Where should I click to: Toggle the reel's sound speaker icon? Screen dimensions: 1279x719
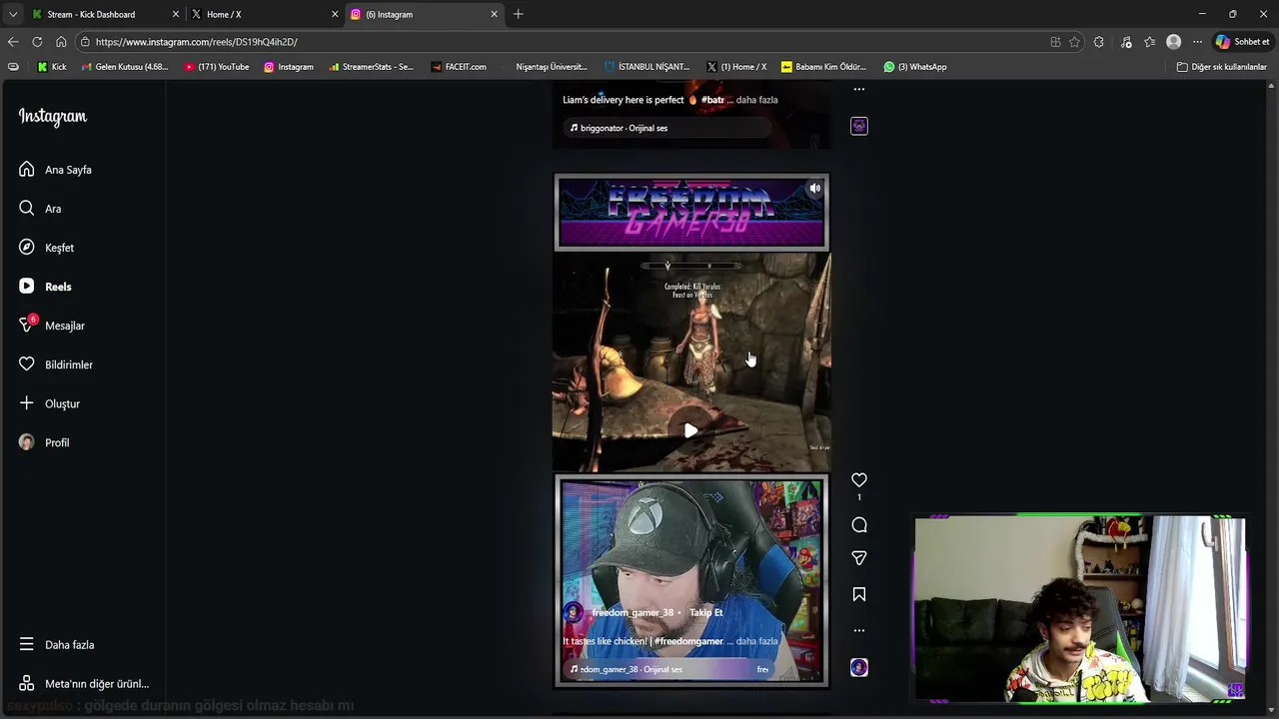tap(815, 188)
